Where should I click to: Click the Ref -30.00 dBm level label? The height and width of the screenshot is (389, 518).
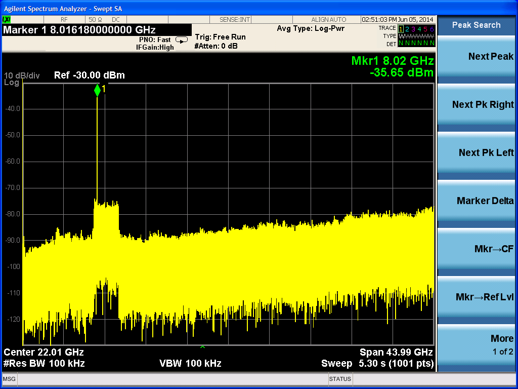pos(89,75)
